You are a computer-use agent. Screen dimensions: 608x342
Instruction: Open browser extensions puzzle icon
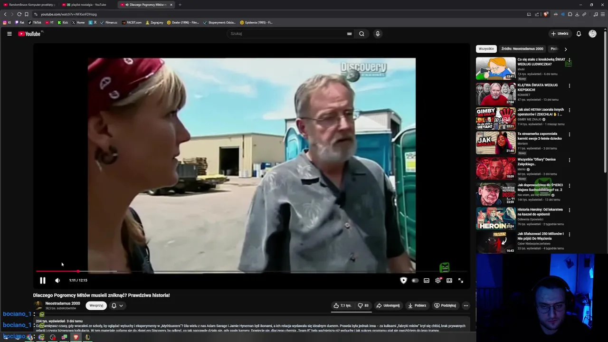pos(570,14)
